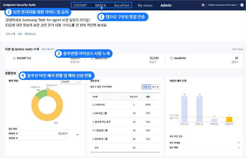Select the 2. SW개발그룹 department row

(125, 113)
